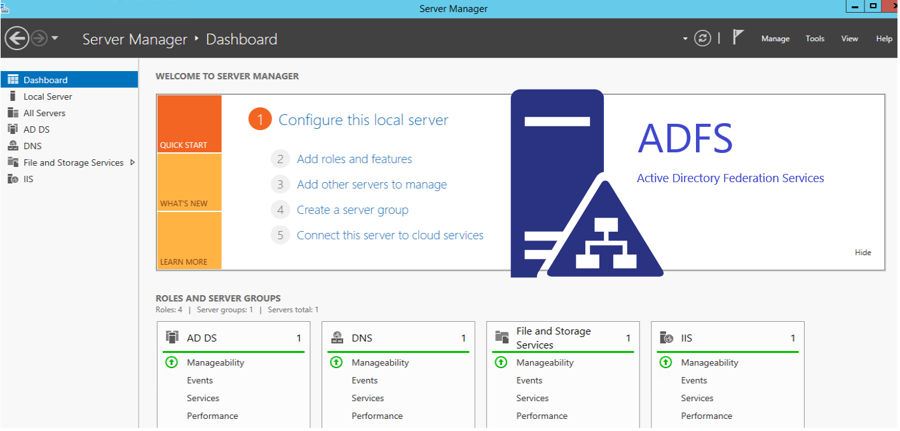Image resolution: width=900 pixels, height=431 pixels.
Task: Click File and Storage Services tile icon
Action: click(x=501, y=338)
